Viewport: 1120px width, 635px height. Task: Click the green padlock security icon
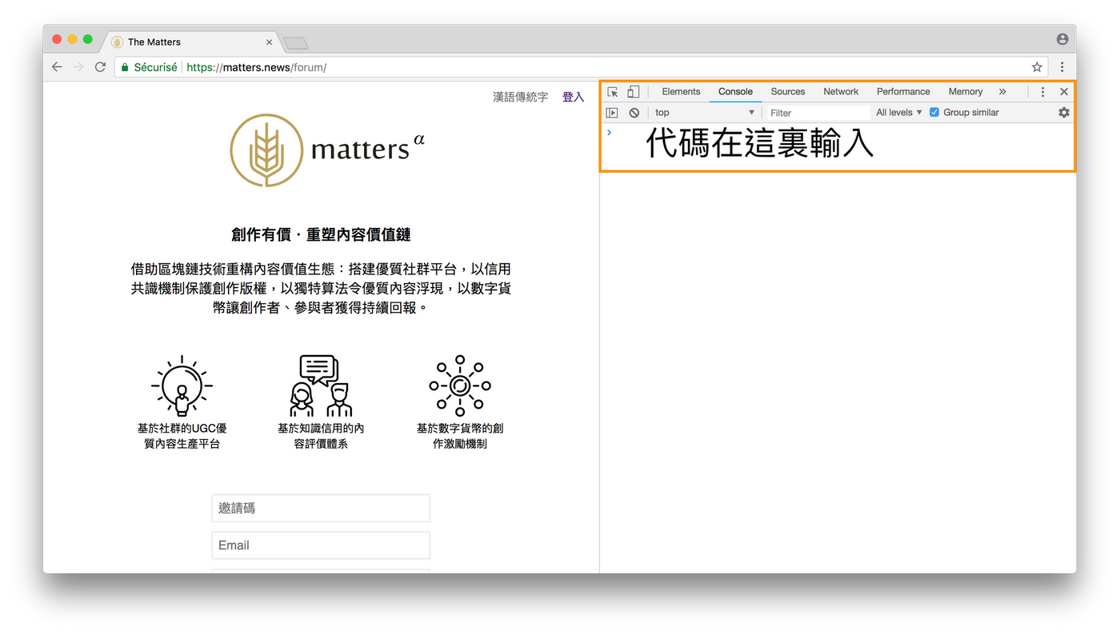coord(125,67)
